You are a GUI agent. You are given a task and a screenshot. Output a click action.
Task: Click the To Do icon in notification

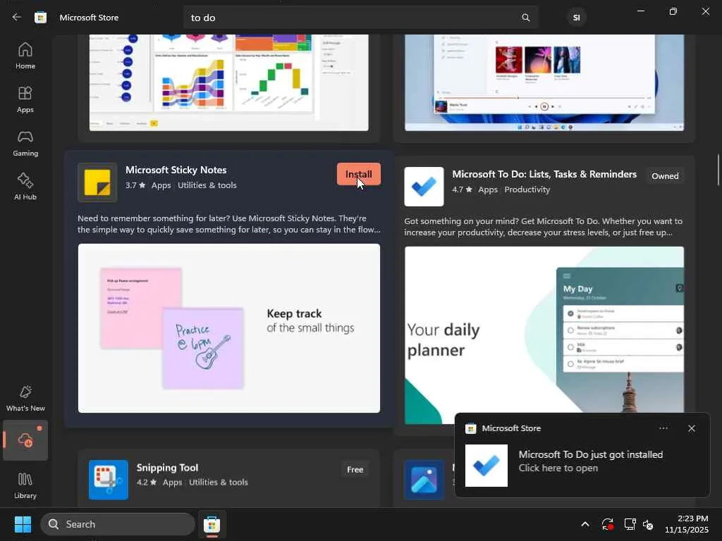[487, 466]
